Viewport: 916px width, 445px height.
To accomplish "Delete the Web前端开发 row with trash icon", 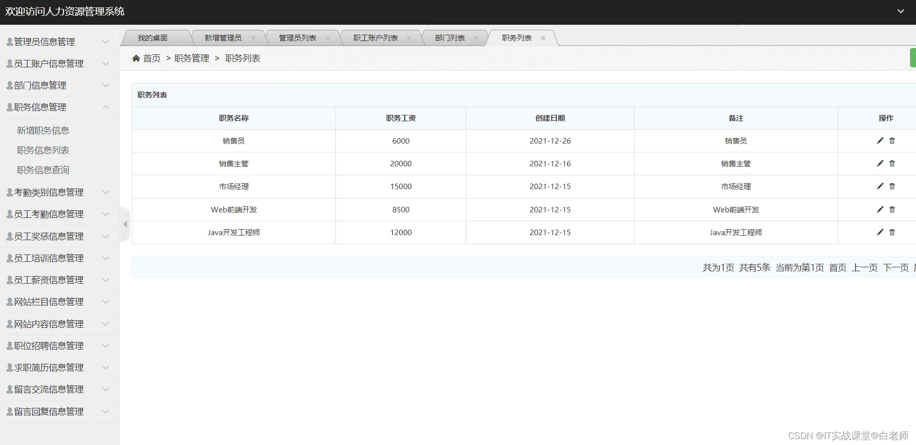I will pyautogui.click(x=892, y=209).
